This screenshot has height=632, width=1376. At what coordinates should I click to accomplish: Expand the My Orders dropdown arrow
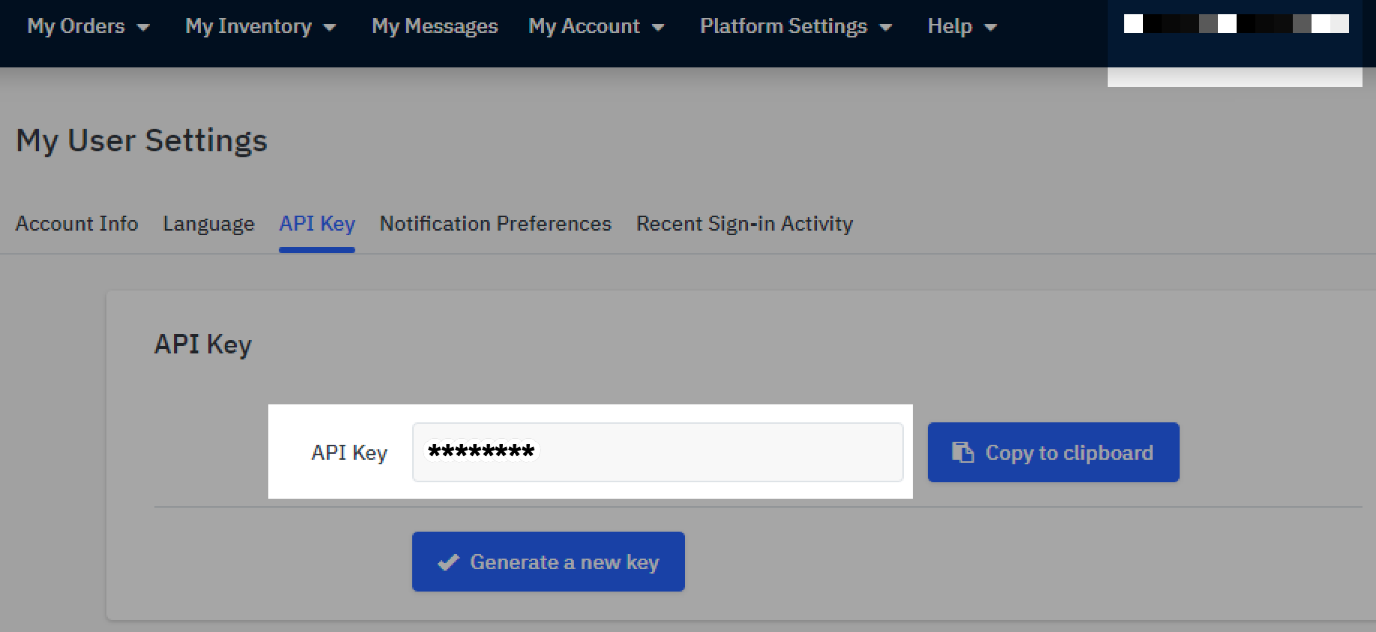[143, 28]
